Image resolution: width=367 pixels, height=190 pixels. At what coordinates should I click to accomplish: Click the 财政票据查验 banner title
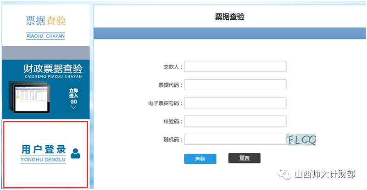click(53, 69)
